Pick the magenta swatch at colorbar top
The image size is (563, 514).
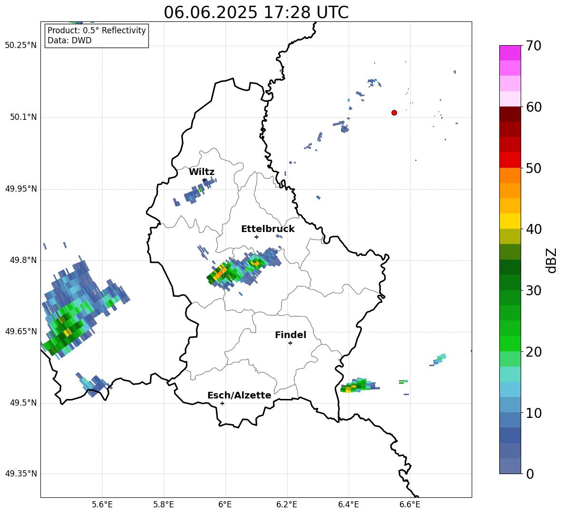[x=510, y=53]
